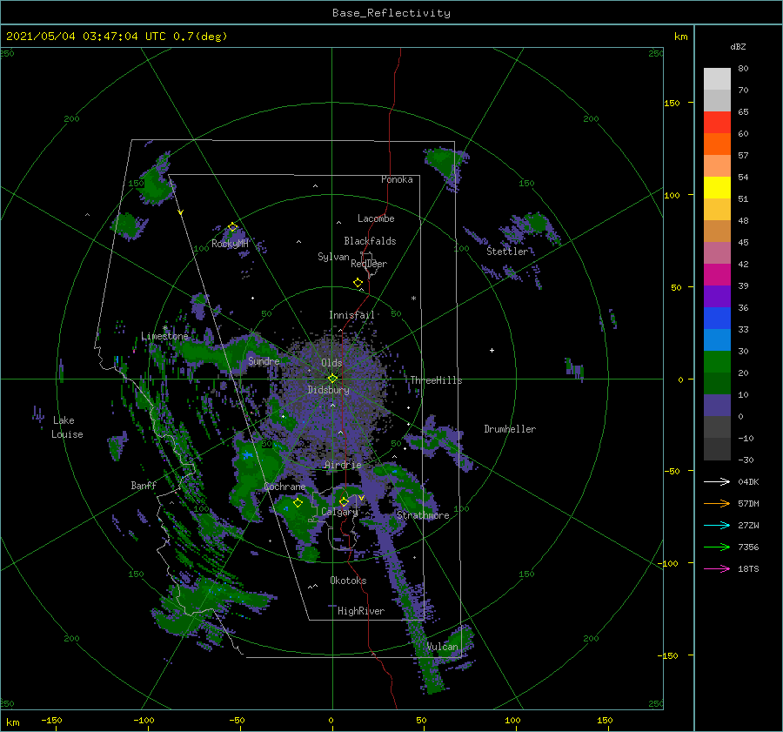783x732 pixels.
Task: Click the RedDeer city label
Action: click(x=369, y=264)
